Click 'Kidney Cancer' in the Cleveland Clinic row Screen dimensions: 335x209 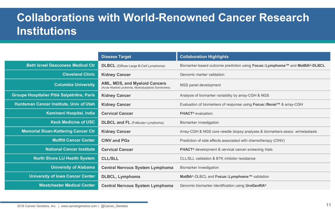click(x=116, y=75)
